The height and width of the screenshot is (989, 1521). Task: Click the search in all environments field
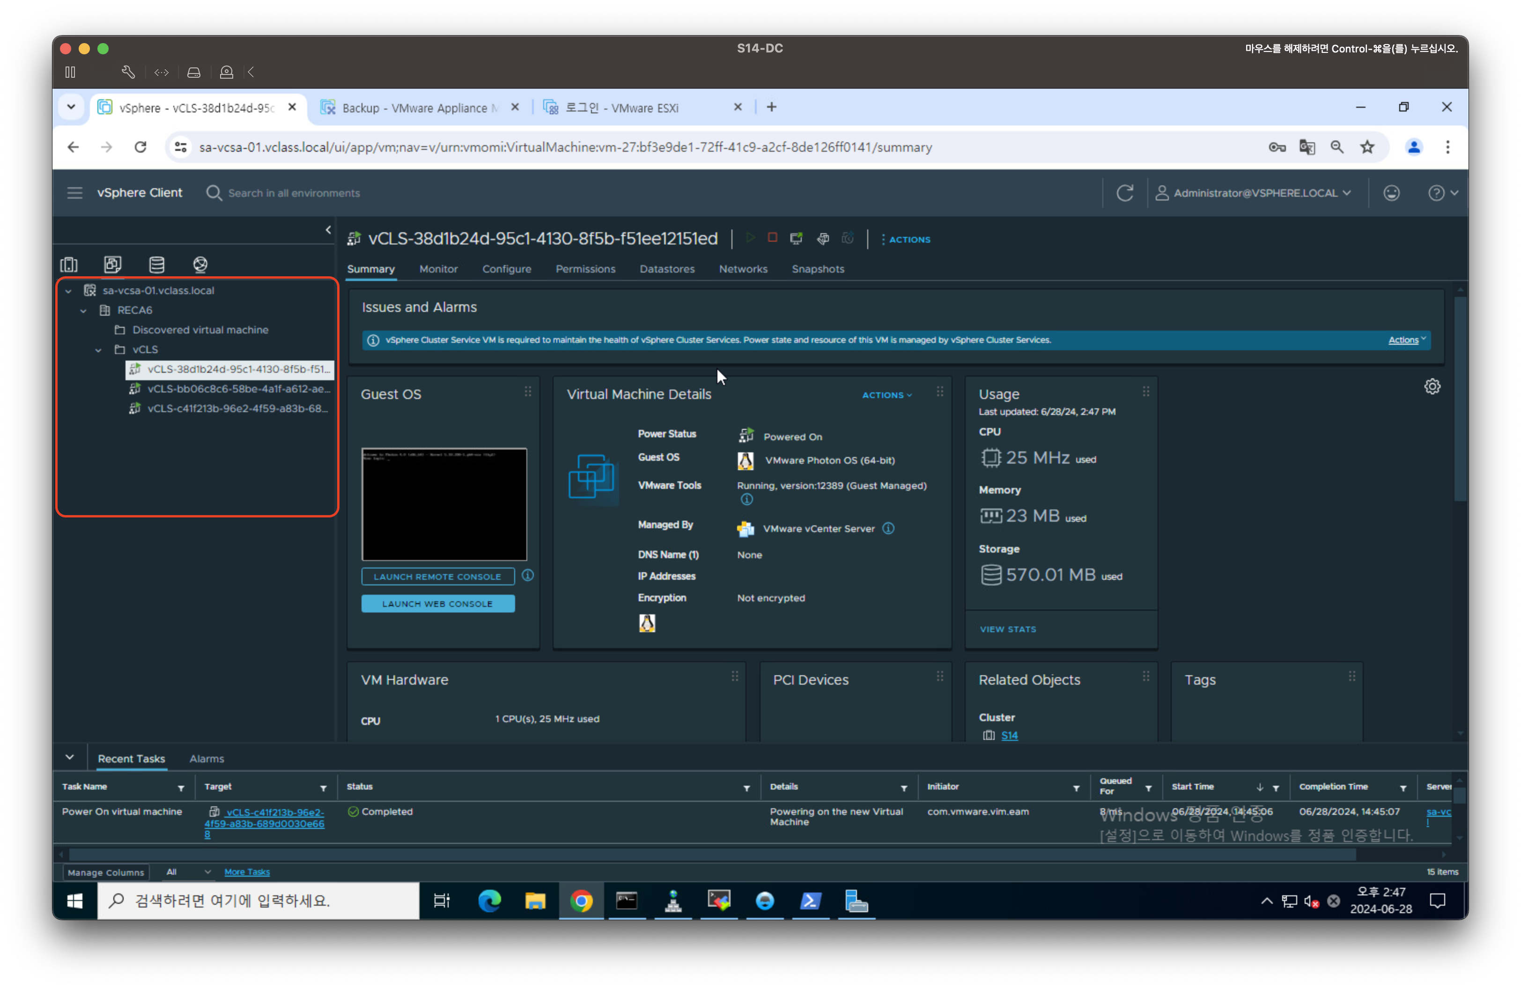pyautogui.click(x=294, y=193)
